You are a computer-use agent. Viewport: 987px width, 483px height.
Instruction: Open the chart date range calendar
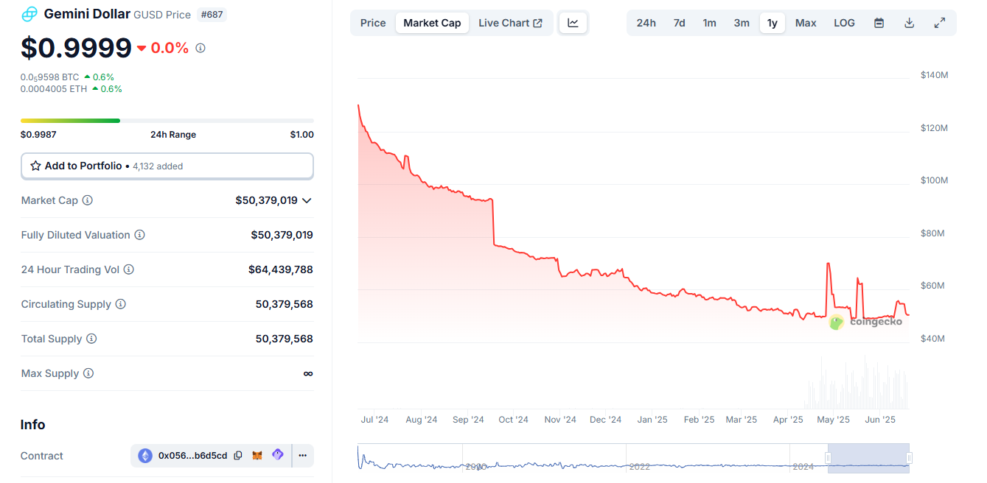879,23
